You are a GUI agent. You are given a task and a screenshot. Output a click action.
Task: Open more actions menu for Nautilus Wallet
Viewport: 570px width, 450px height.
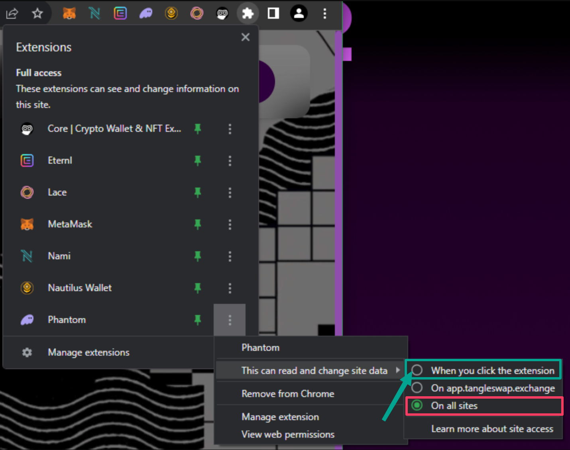pos(230,288)
